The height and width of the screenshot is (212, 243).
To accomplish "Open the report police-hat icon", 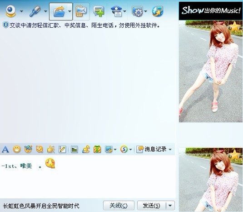I will coord(117,11).
